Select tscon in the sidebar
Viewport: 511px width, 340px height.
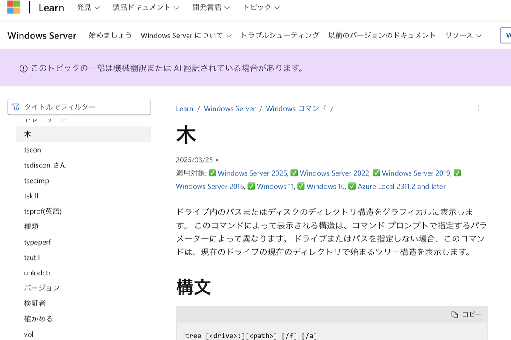tap(32, 150)
